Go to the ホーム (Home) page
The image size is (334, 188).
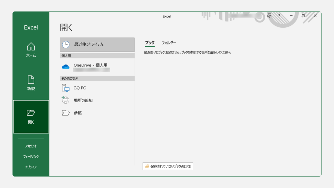(31, 50)
